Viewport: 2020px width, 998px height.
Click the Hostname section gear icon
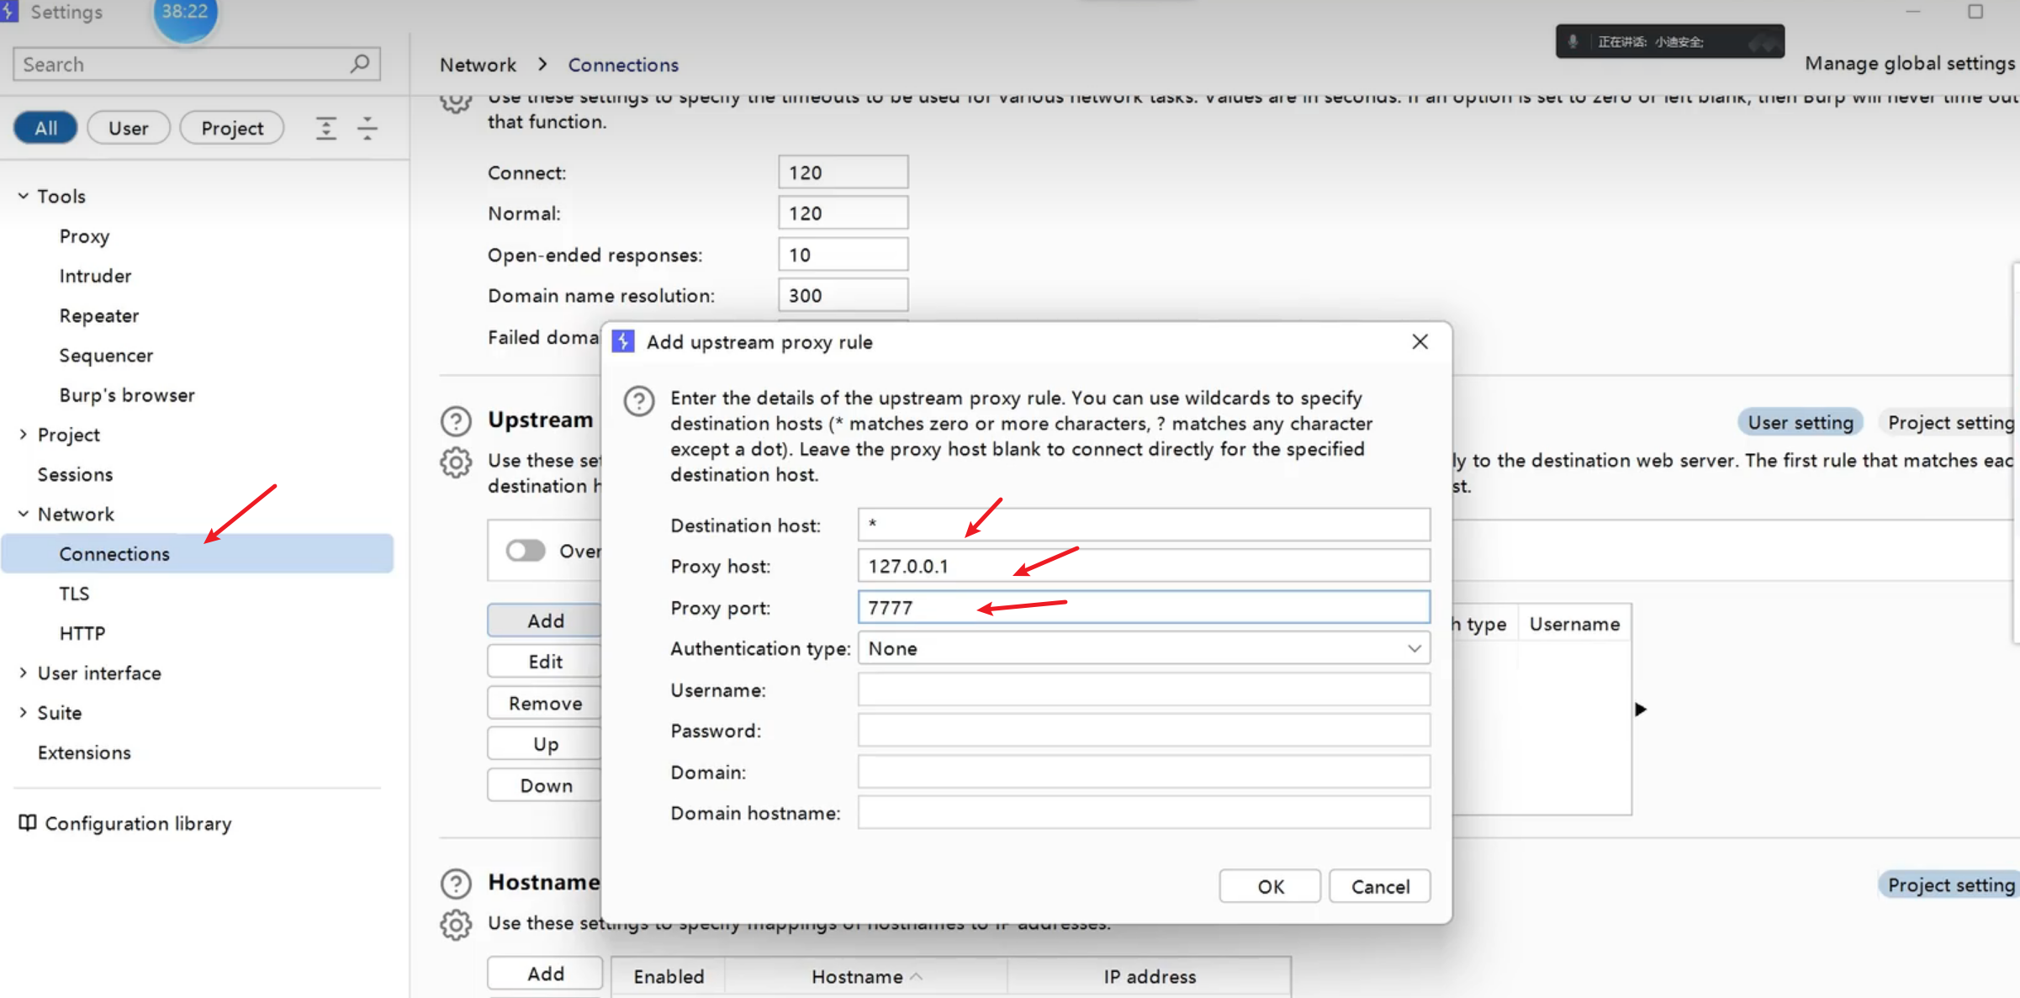point(456,924)
